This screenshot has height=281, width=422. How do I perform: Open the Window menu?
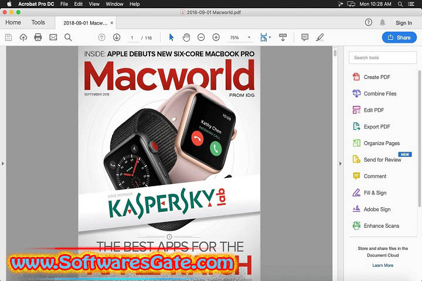click(x=114, y=4)
